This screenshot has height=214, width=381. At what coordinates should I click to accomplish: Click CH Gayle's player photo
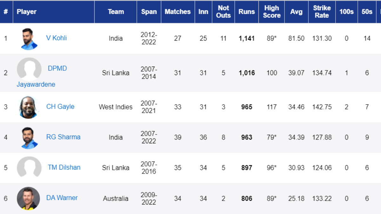click(29, 107)
